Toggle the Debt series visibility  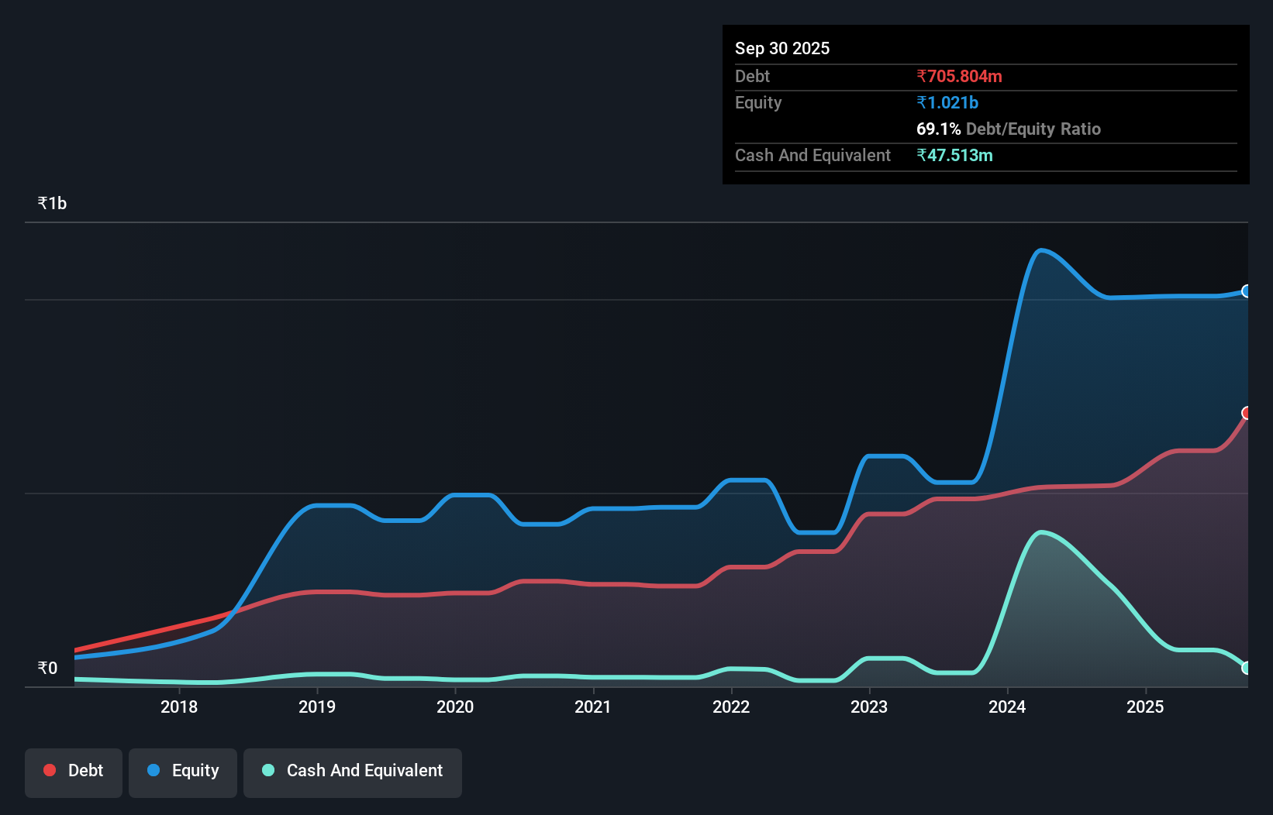click(73, 770)
